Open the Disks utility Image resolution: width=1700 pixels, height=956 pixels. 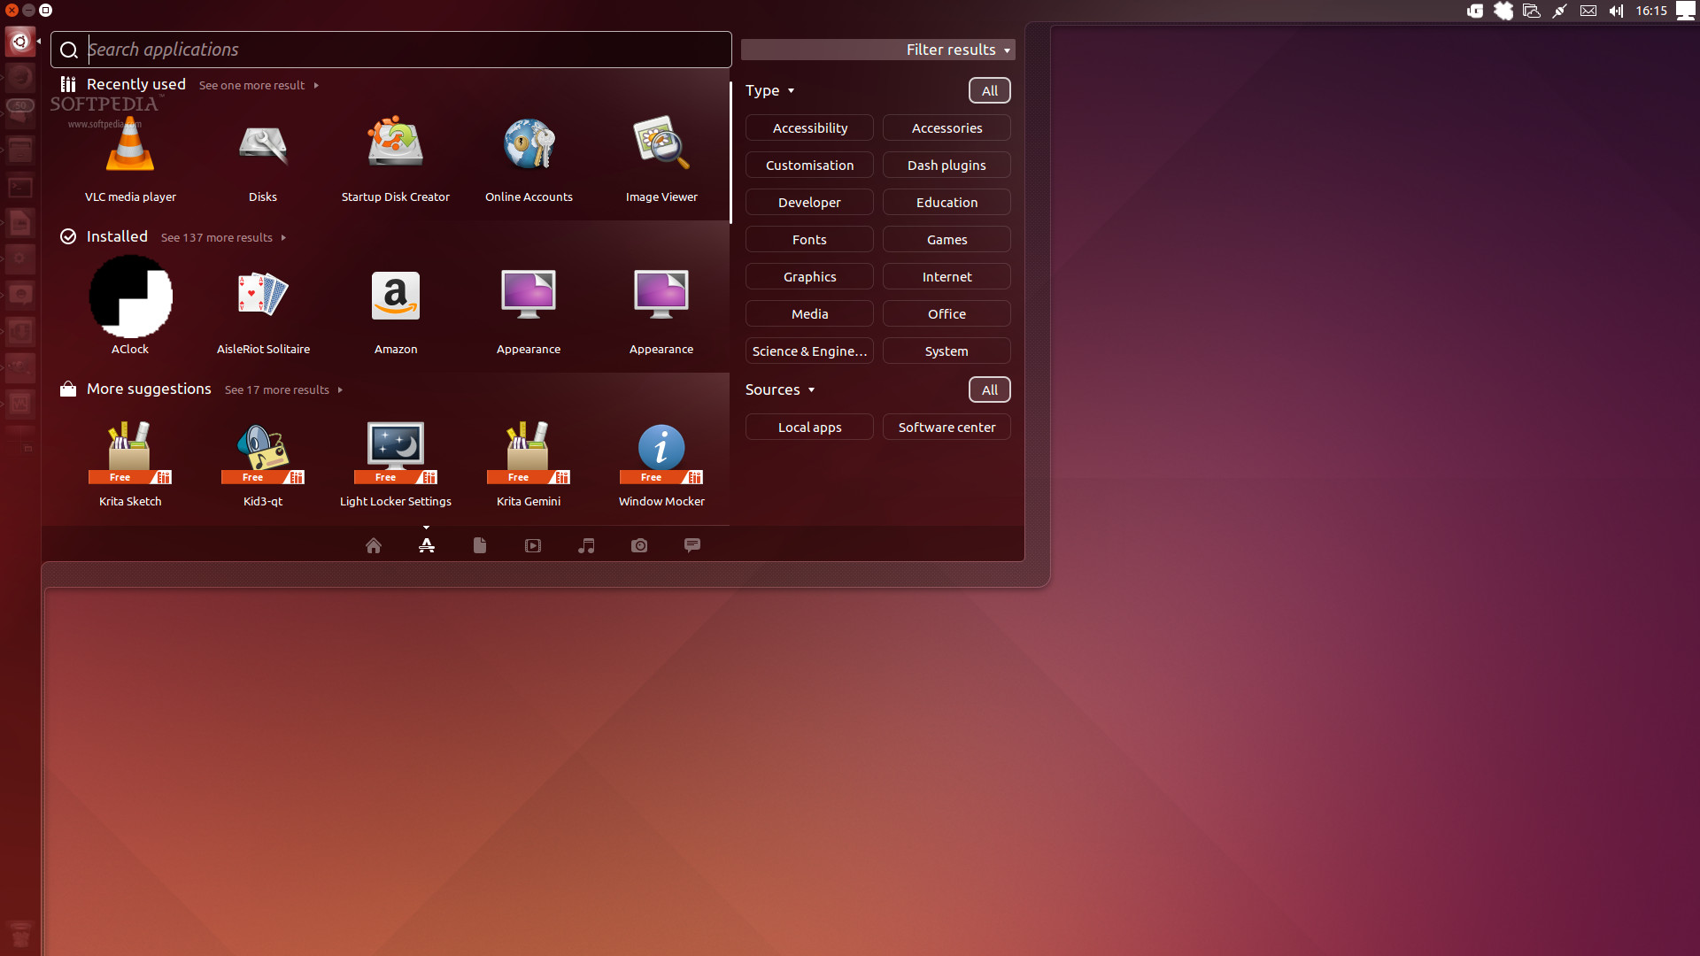point(263,159)
